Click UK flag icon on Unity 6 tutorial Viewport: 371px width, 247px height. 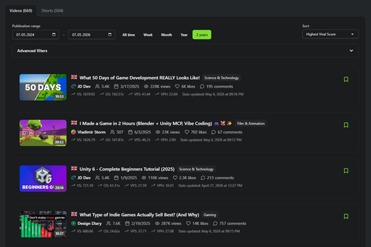[74, 169]
